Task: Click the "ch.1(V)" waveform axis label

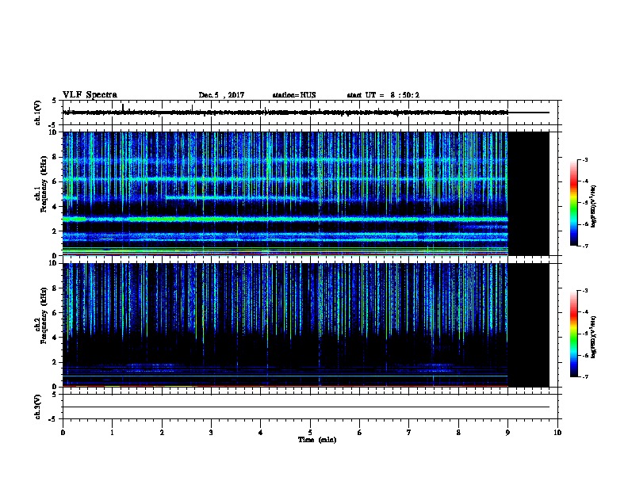Action: coord(37,113)
